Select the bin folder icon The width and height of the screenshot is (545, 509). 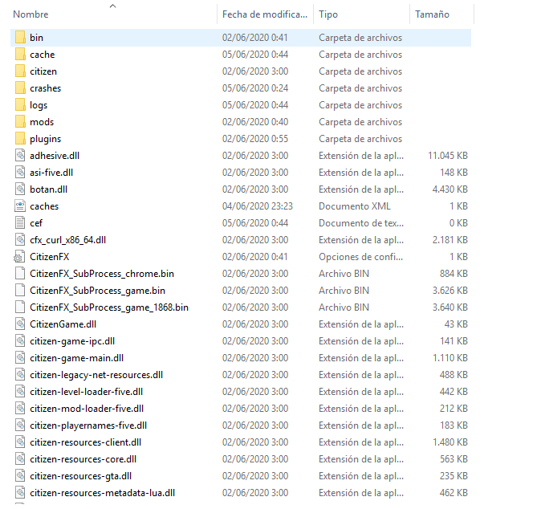[x=20, y=38]
